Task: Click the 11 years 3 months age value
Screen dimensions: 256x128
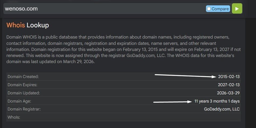Action: [x=217, y=101]
